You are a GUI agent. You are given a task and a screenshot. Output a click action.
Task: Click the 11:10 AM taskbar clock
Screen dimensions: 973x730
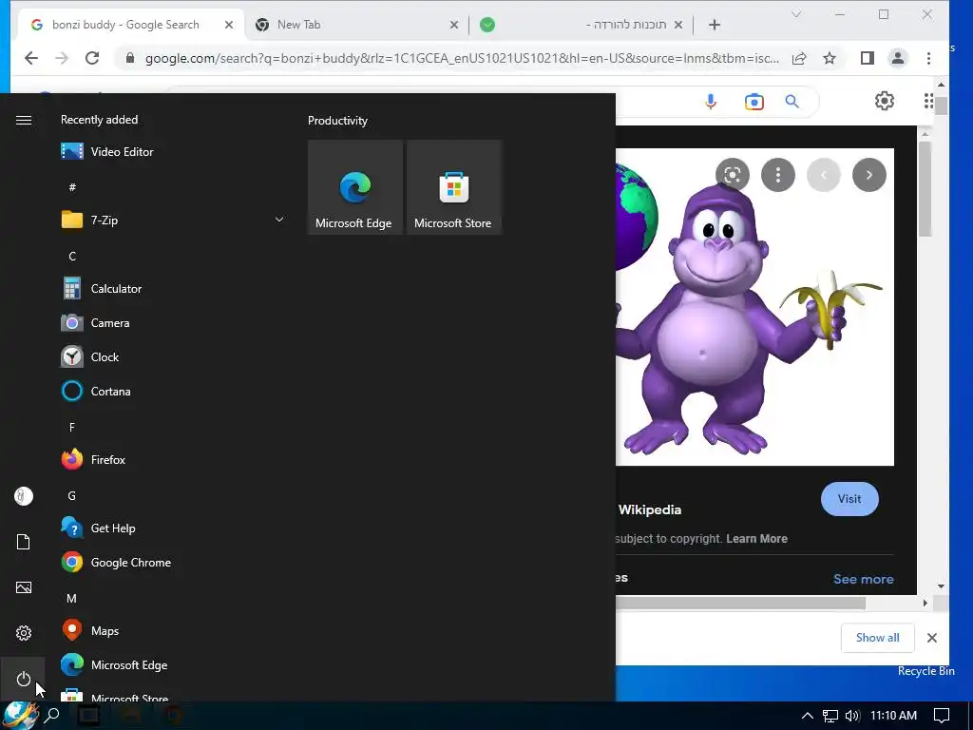[x=893, y=715]
